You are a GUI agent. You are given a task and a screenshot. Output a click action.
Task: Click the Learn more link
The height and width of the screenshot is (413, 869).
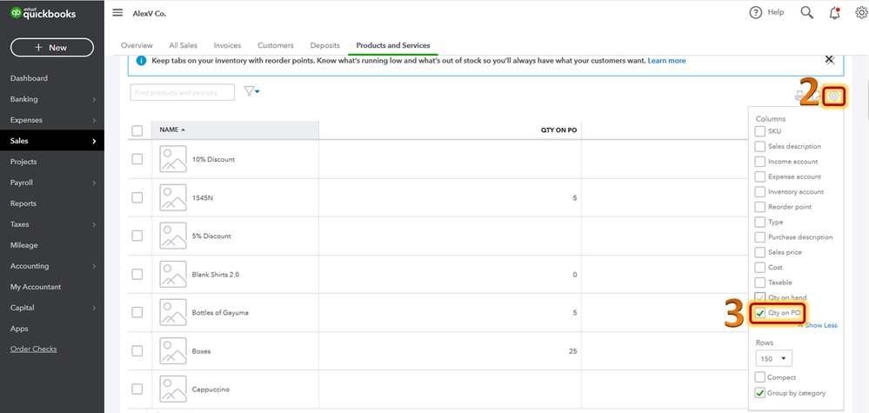tap(666, 60)
